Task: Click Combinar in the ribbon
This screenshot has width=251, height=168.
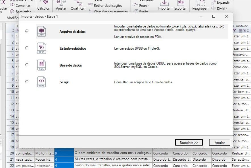Action: [x=20, y=5]
